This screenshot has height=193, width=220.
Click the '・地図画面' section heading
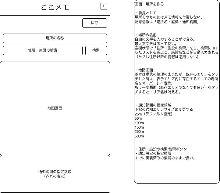tap(144, 70)
